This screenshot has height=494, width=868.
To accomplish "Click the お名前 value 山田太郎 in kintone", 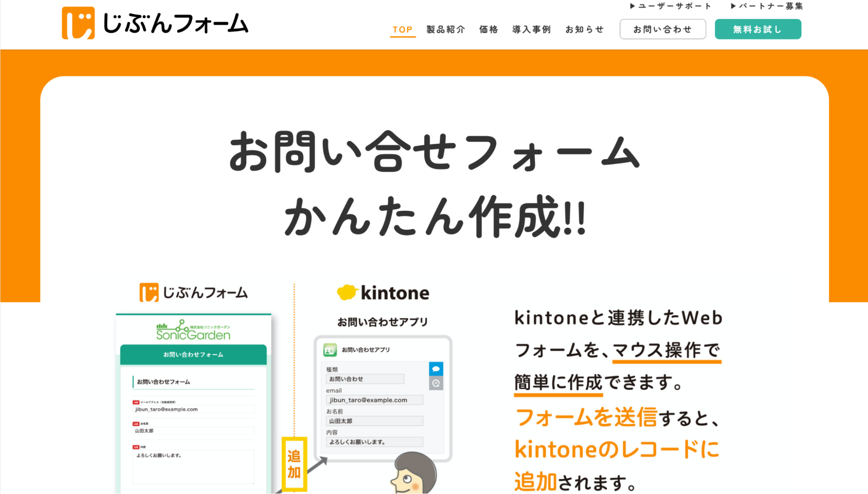I will tap(374, 421).
